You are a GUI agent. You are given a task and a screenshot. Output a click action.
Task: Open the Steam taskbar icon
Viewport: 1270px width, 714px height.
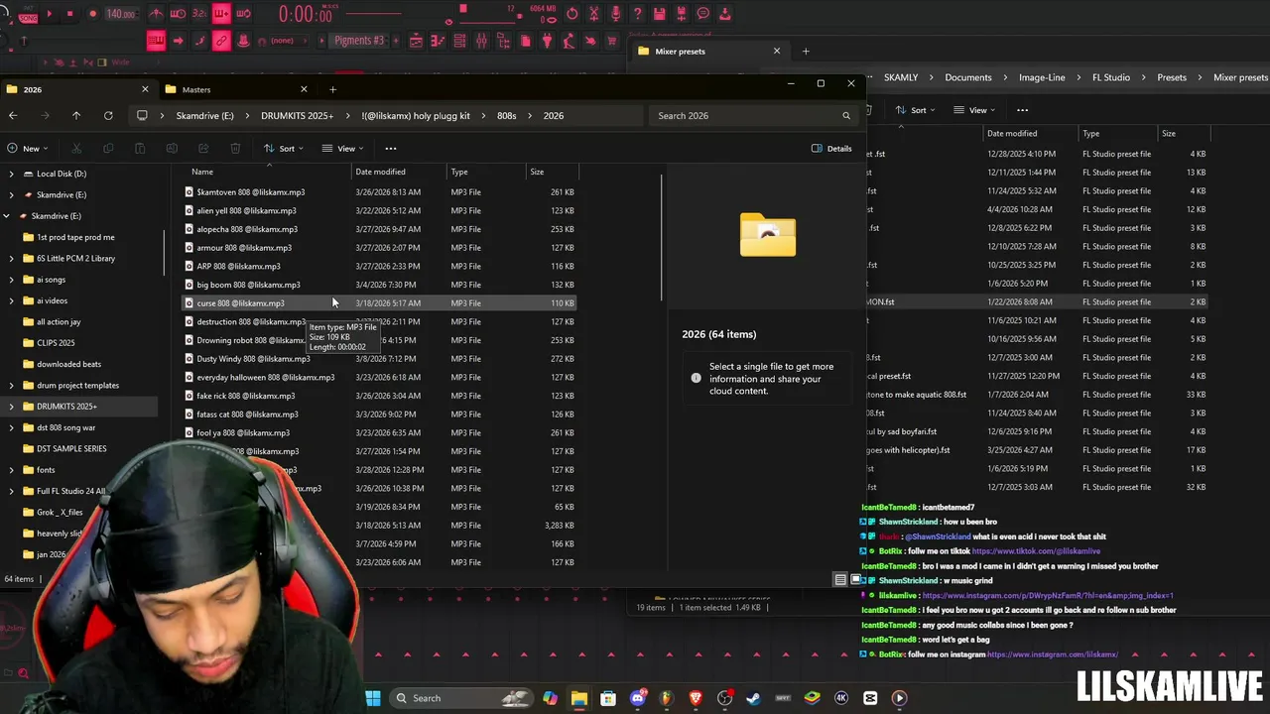click(754, 698)
